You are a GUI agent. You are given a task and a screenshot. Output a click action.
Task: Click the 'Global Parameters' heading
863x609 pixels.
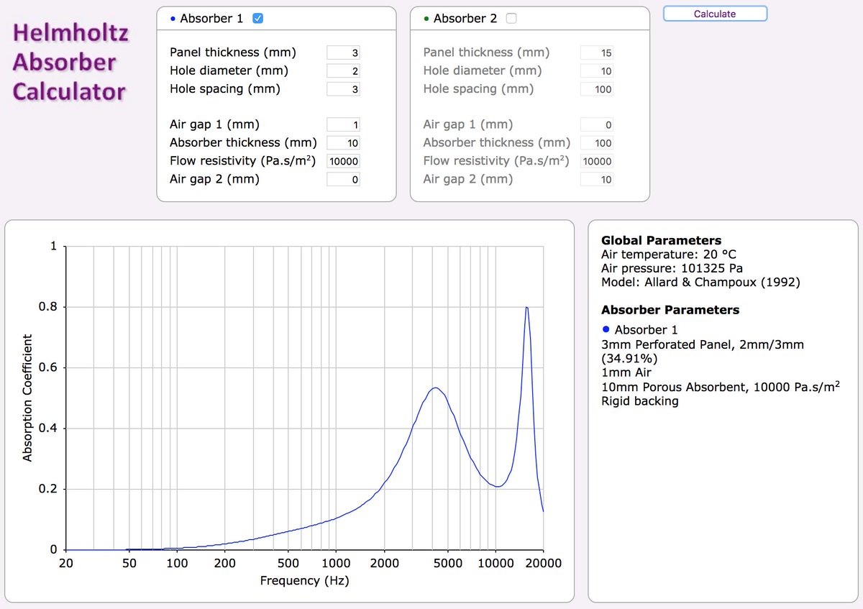pyautogui.click(x=661, y=241)
